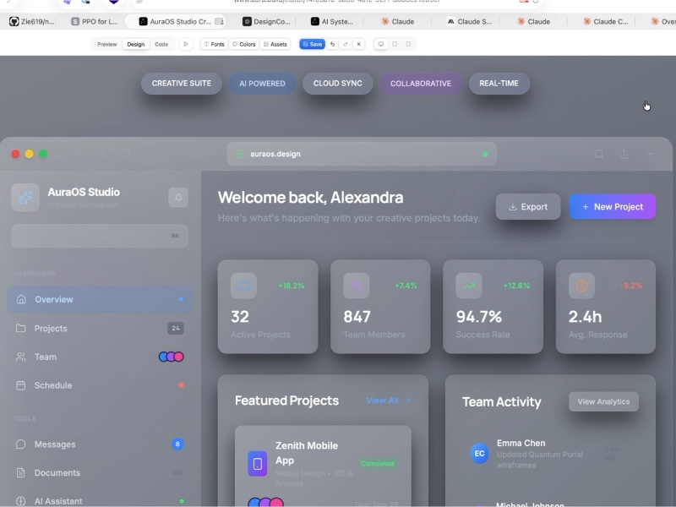Click the undo arrow in editor toolbar
676x507 pixels.
(x=332, y=44)
